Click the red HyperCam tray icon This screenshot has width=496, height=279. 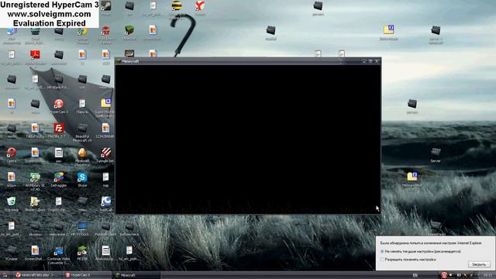pos(444,275)
